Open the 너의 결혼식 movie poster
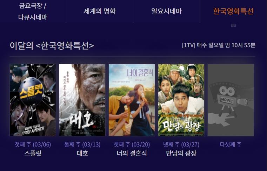Image resolution: width=267 pixels, height=171 pixels. click(x=132, y=100)
